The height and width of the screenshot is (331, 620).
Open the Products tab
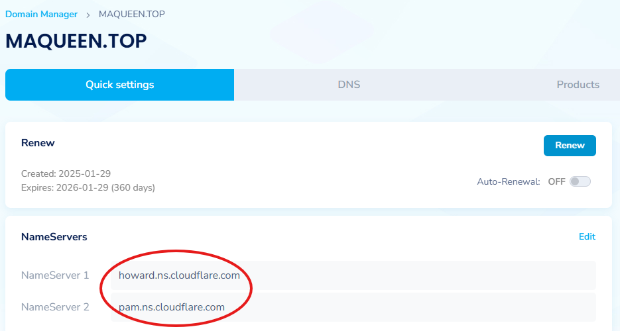click(578, 85)
